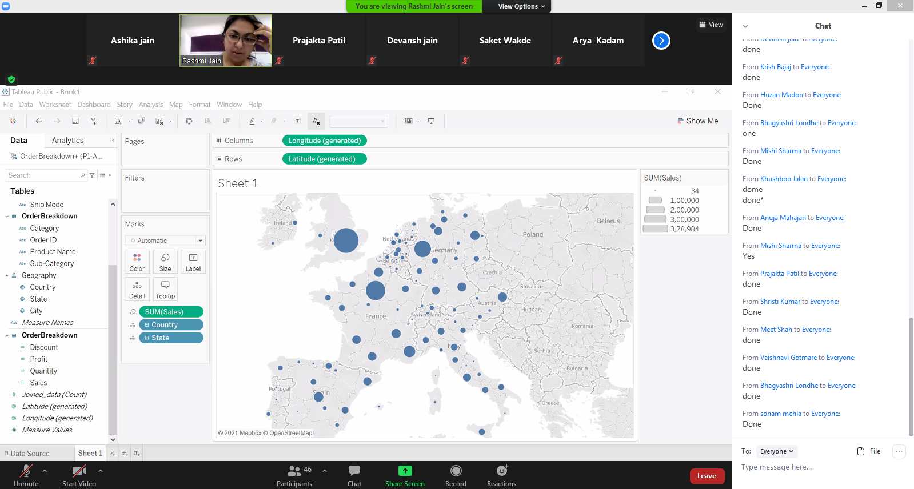Click the Search field in Data pane
Image resolution: width=914 pixels, height=489 pixels.
point(43,175)
